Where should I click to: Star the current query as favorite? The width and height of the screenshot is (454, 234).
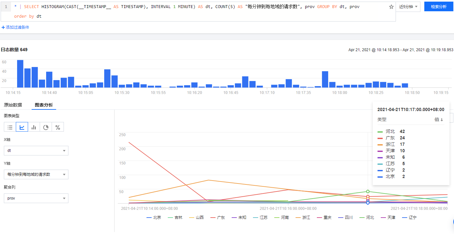(x=391, y=7)
